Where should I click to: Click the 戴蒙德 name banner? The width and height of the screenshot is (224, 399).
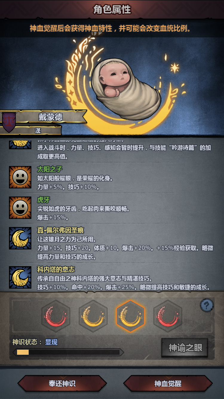click(51, 117)
